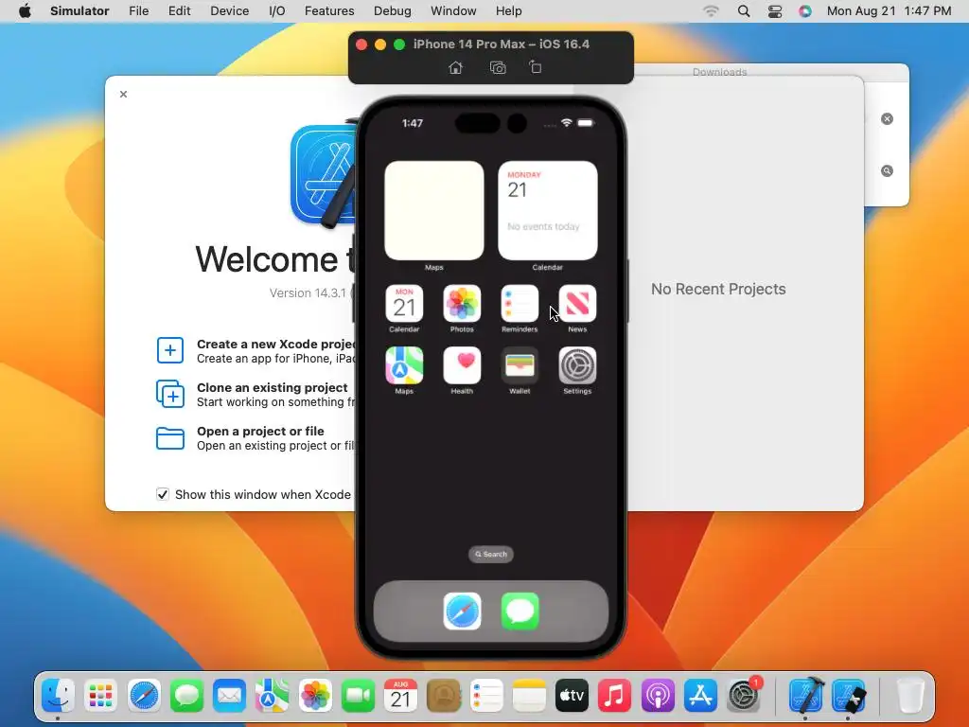Open FaceTime from the Dock
Screen dimensions: 969x727
[x=358, y=696]
